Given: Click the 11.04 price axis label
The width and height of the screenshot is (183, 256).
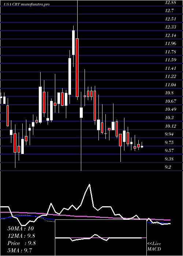Looking at the screenshot, I should 171,85.
